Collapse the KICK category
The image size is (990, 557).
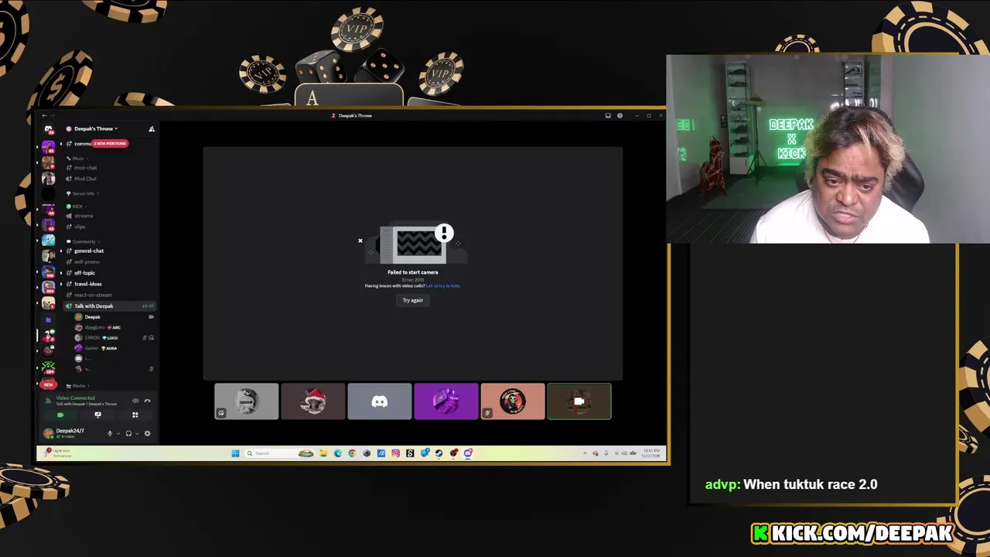[76, 207]
